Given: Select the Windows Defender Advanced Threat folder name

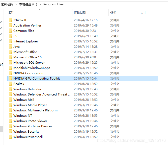Looking at the screenshot, I should 42,94.
